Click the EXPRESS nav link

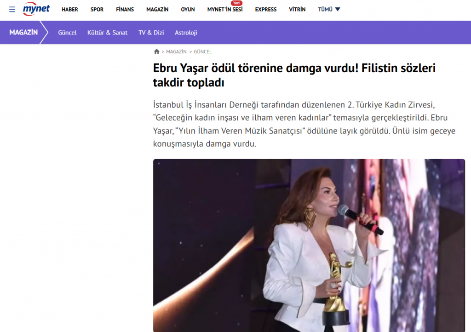(266, 9)
